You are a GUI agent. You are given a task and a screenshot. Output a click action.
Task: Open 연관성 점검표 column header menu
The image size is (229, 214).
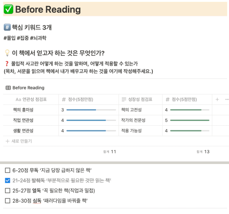(x=31, y=99)
